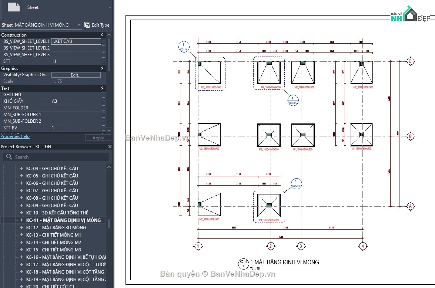Click the Properties panel scroll down arrow
The height and width of the screenshot is (288, 435).
pyautogui.click(x=109, y=130)
